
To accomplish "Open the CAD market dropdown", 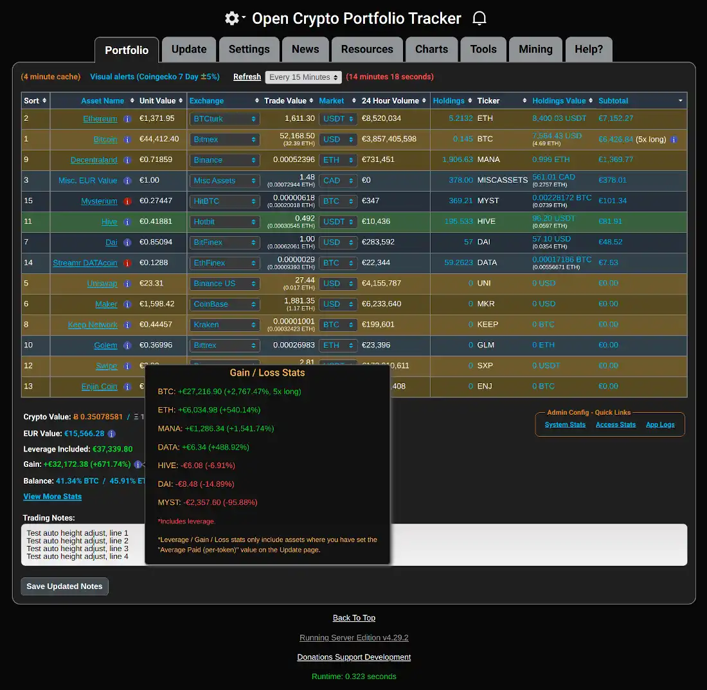I will pos(338,181).
